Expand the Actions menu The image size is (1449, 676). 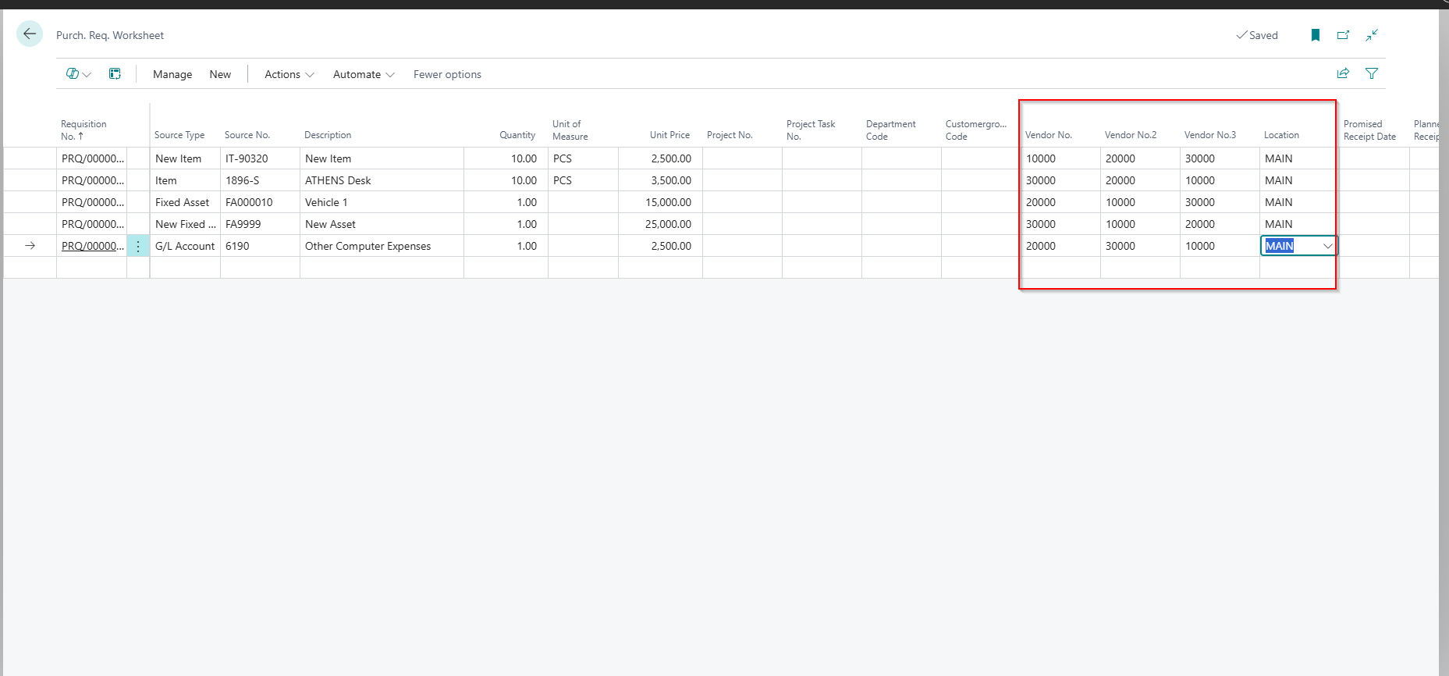pyautogui.click(x=289, y=75)
